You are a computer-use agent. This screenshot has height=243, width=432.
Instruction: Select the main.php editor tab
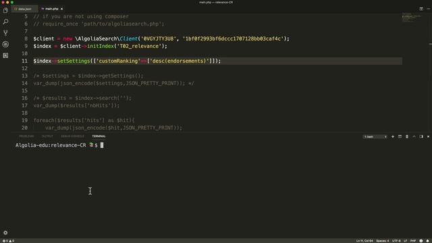click(x=52, y=9)
